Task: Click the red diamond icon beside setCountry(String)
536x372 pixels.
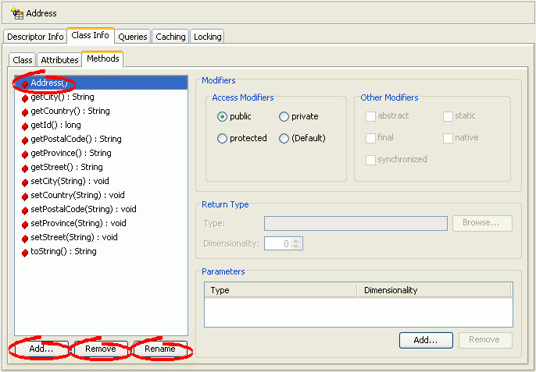Action: 25,197
